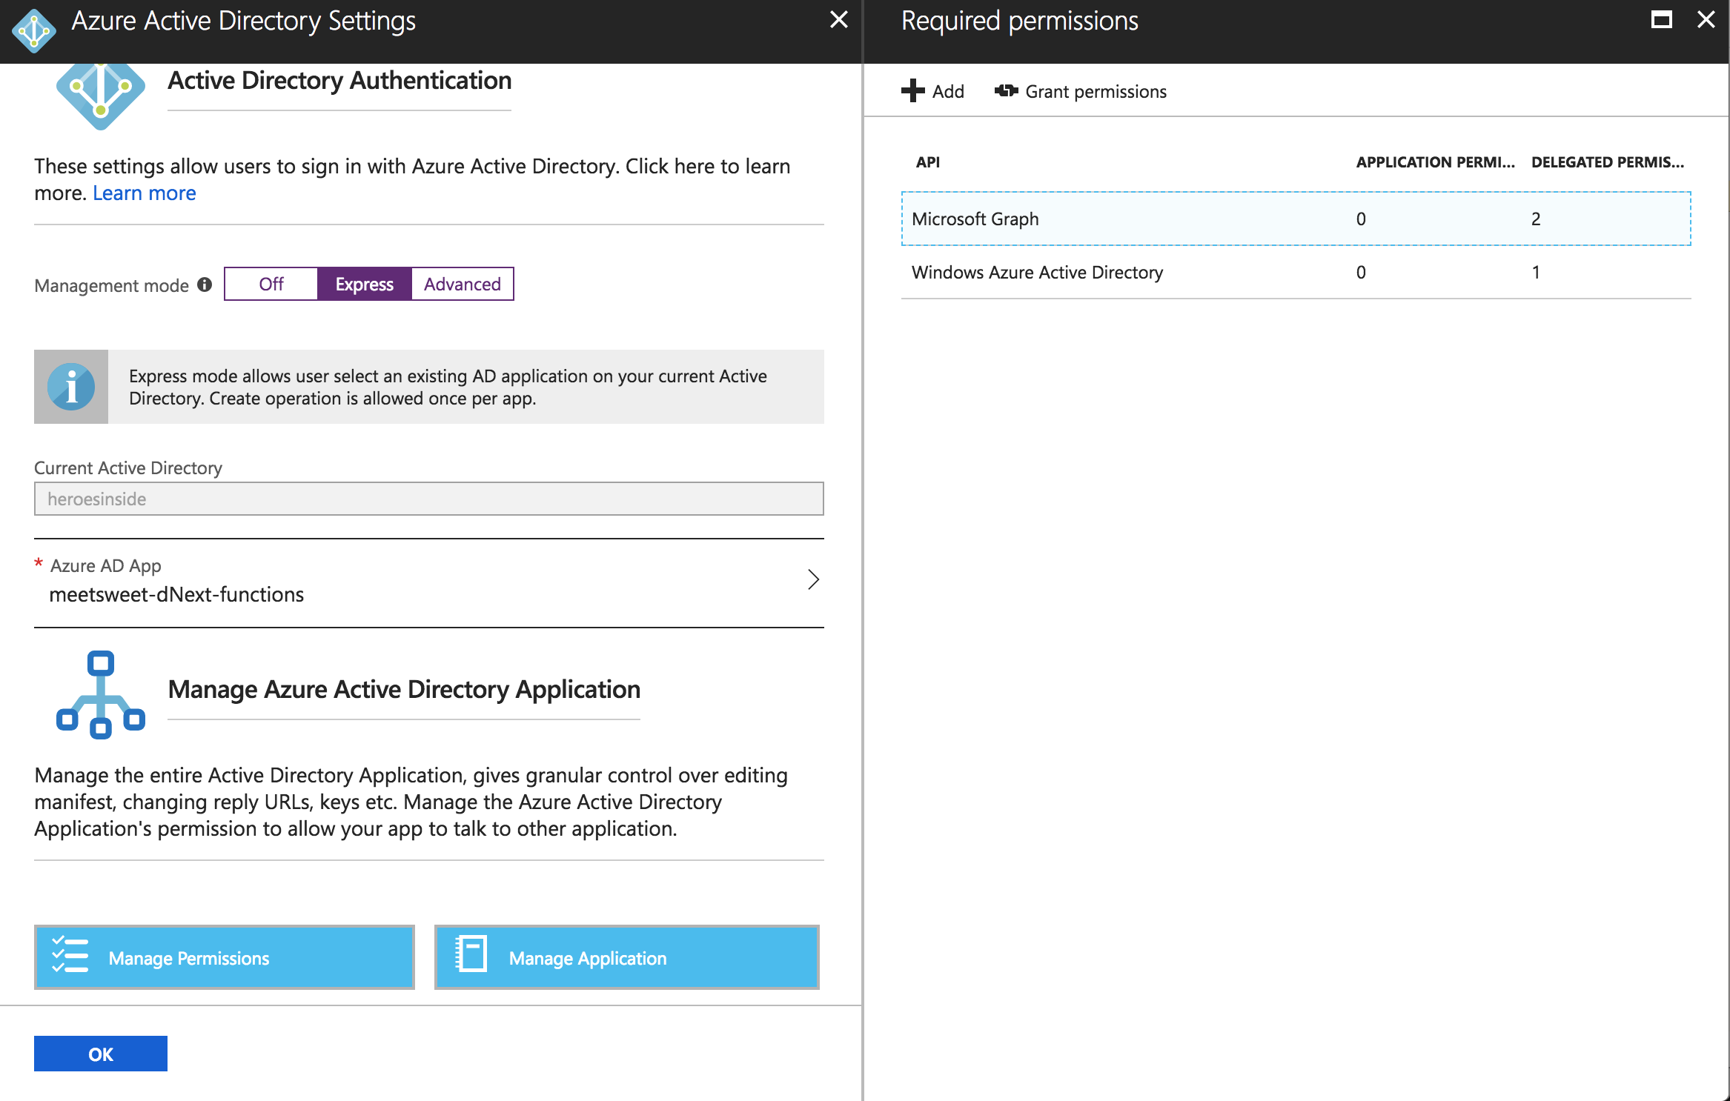This screenshot has height=1101, width=1730.
Task: Expand the Azure AD App chevron
Action: tap(813, 579)
